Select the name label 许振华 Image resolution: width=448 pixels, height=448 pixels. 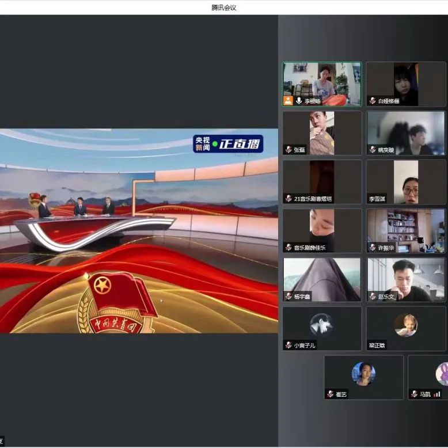[386, 248]
